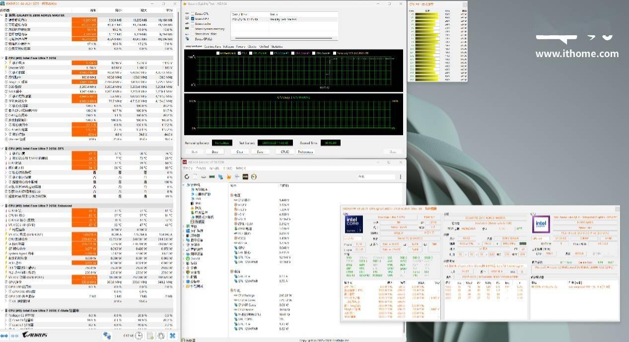Screen dimensions: 629x342
Task: Click the AORUS logo in HWiNFO bottom bar
Action: click(x=36, y=336)
